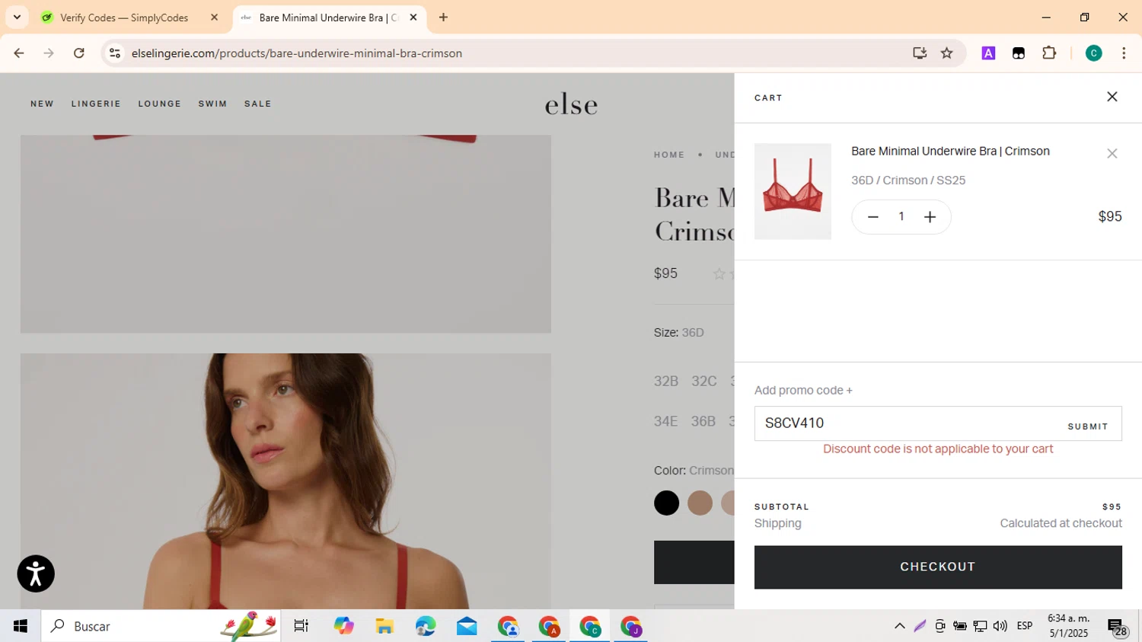Open Mail app from taskbar
This screenshot has height=642, width=1142.
coord(467,626)
